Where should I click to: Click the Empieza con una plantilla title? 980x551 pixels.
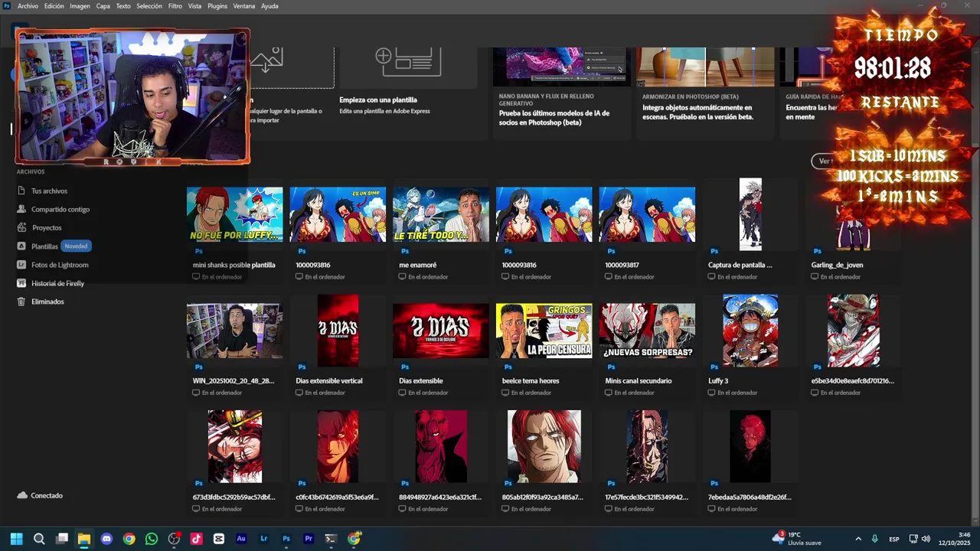coord(378,100)
